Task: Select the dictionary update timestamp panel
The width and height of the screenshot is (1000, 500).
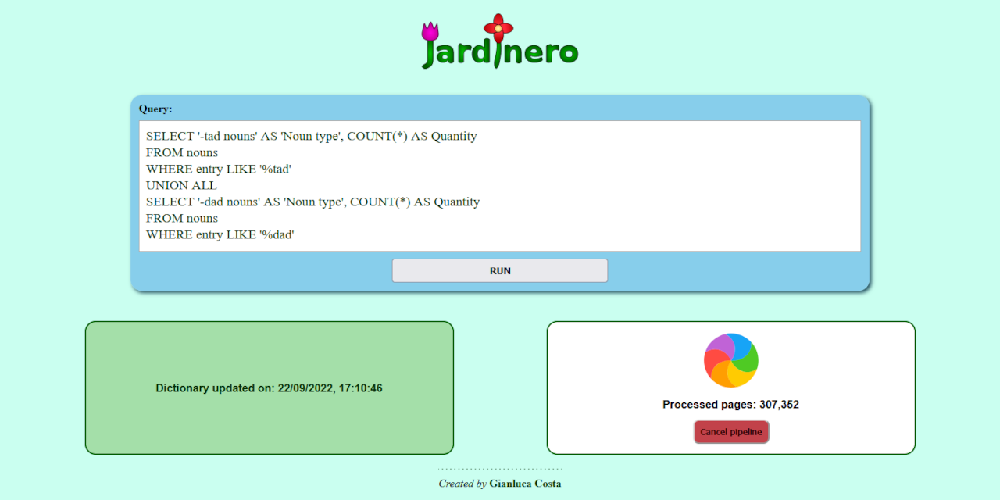Action: 269,387
